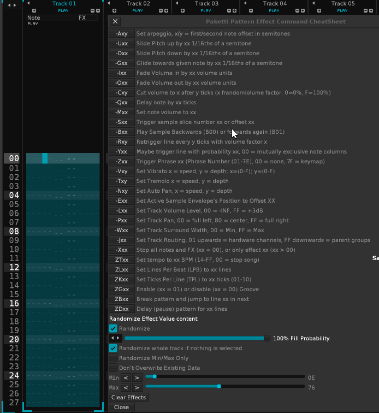The height and width of the screenshot is (413, 379).
Task: Insert the -Cxy cut volume command
Action: [x=122, y=93]
